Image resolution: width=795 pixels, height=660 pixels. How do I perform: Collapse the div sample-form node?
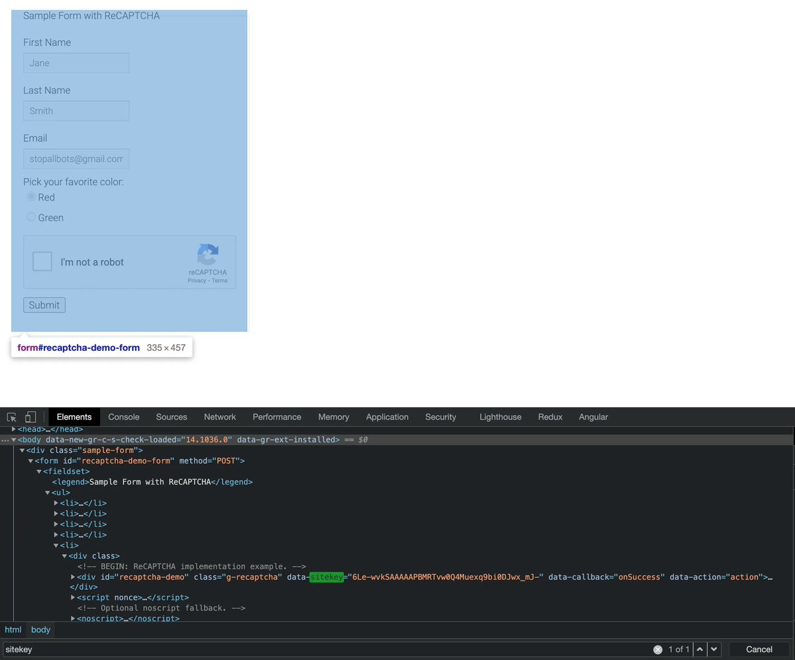(x=23, y=450)
